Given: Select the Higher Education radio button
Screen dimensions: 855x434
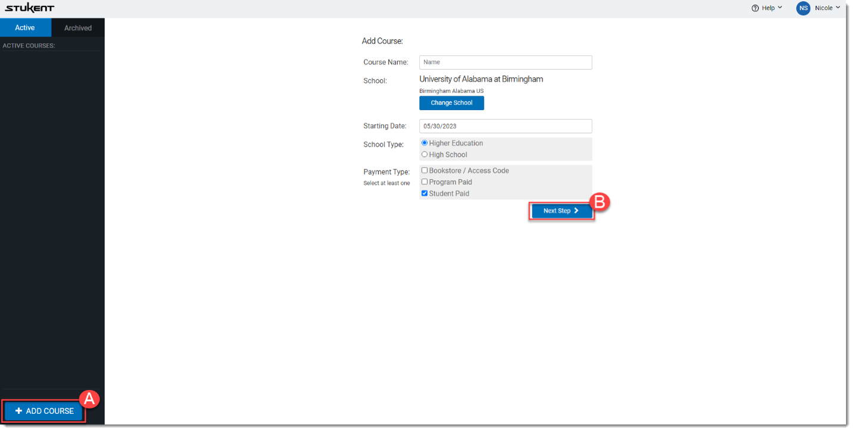Looking at the screenshot, I should (424, 143).
